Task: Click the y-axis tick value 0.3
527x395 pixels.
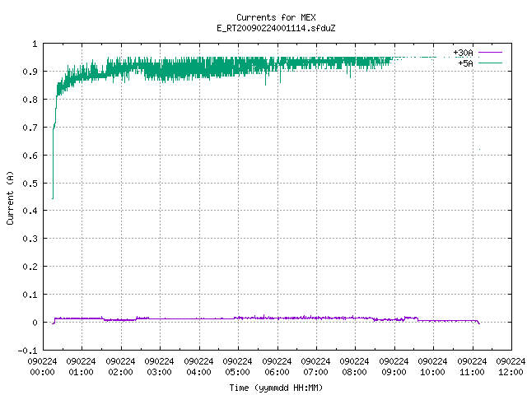Action: [30, 239]
